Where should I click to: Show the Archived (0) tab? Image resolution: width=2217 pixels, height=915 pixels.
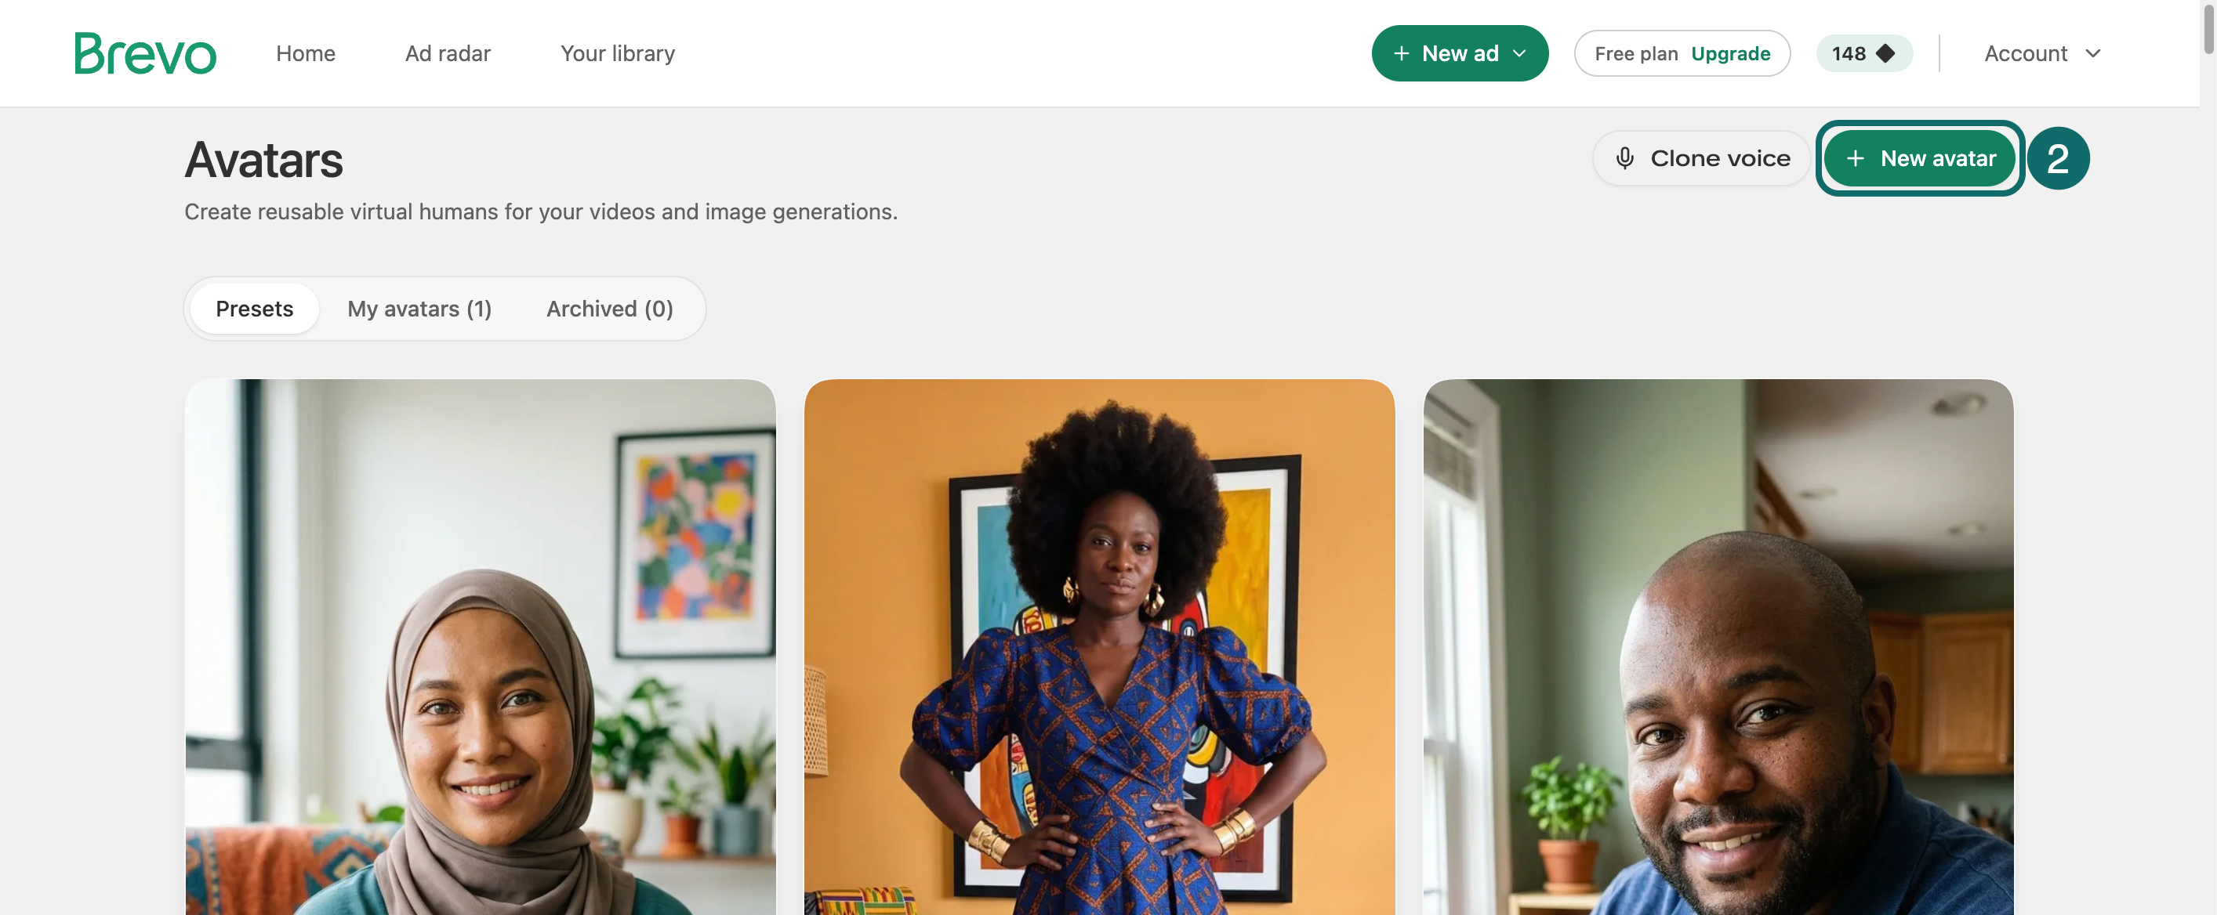tap(609, 309)
